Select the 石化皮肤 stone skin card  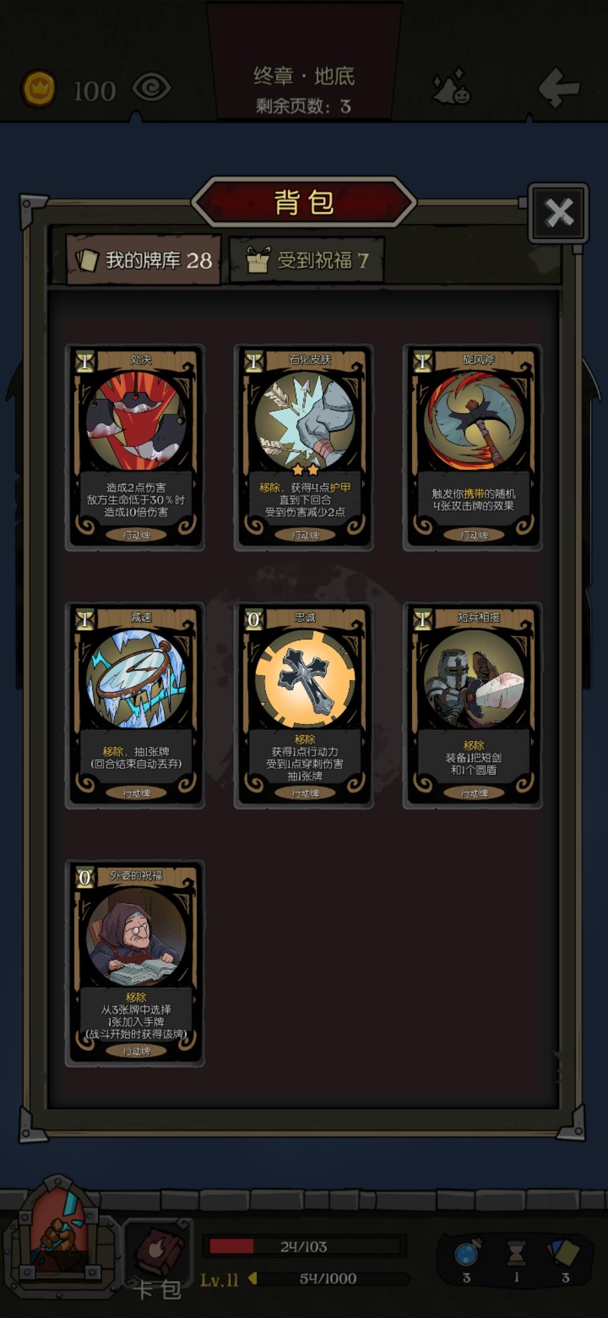(x=304, y=447)
